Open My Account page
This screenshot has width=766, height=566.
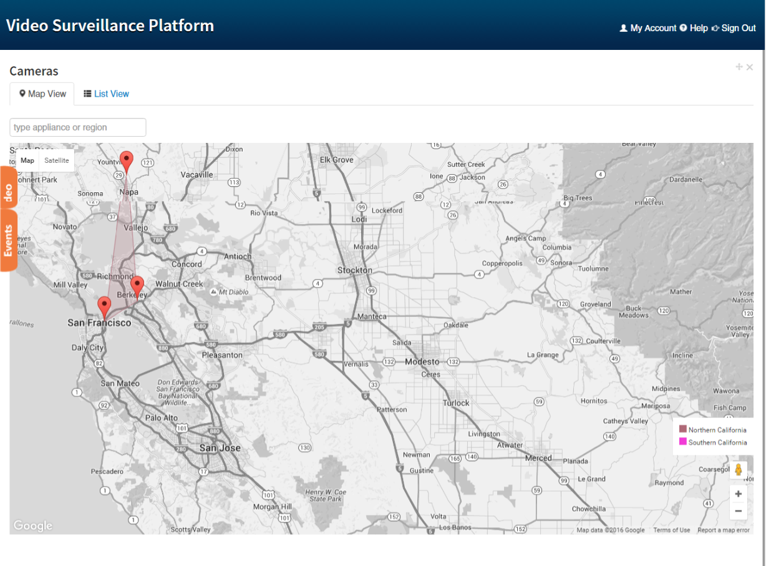(647, 28)
